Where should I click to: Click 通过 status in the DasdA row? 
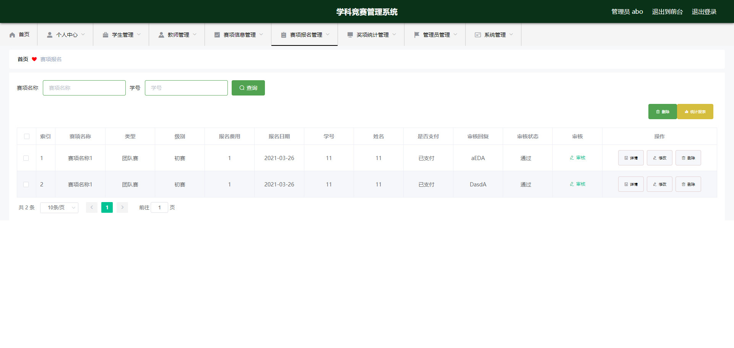[x=526, y=185]
